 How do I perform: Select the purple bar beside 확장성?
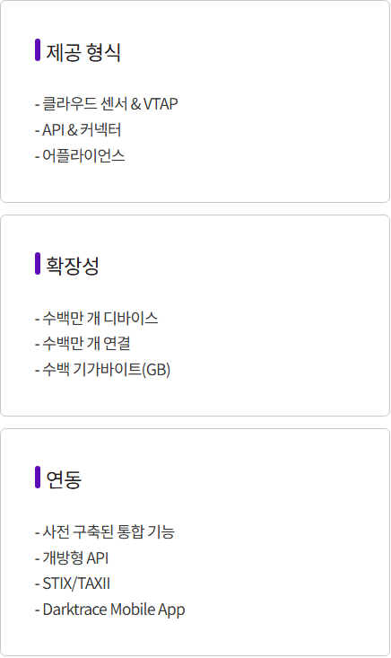(x=38, y=264)
